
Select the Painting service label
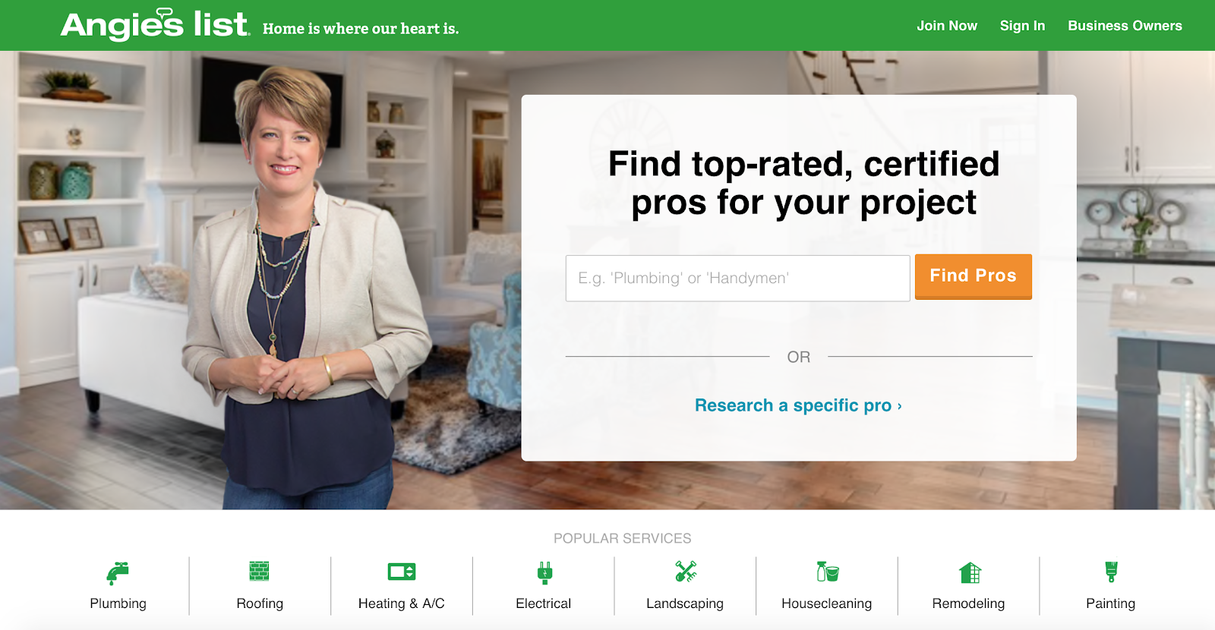[1110, 604]
